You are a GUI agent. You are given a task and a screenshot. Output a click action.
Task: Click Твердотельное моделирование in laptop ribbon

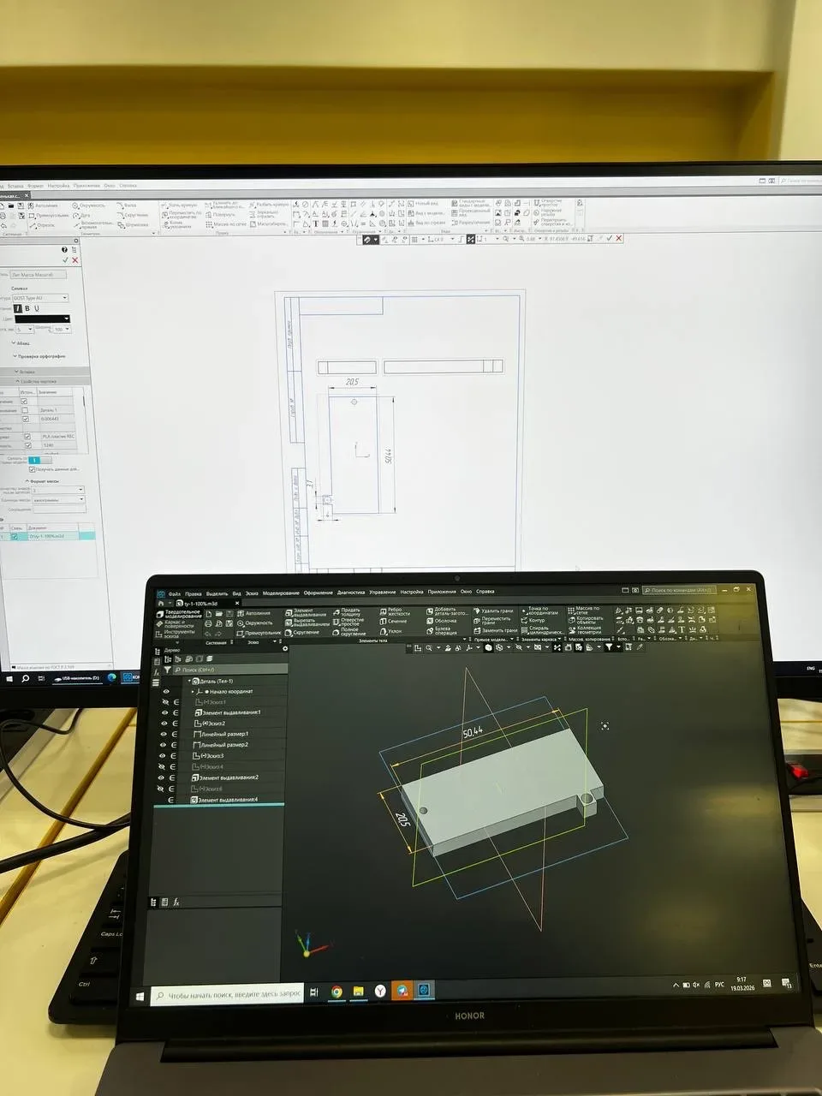click(178, 615)
